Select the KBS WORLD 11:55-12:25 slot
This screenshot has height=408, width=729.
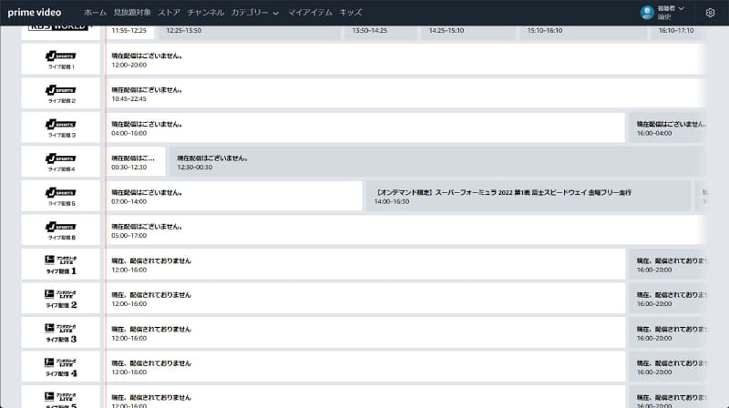click(x=129, y=33)
